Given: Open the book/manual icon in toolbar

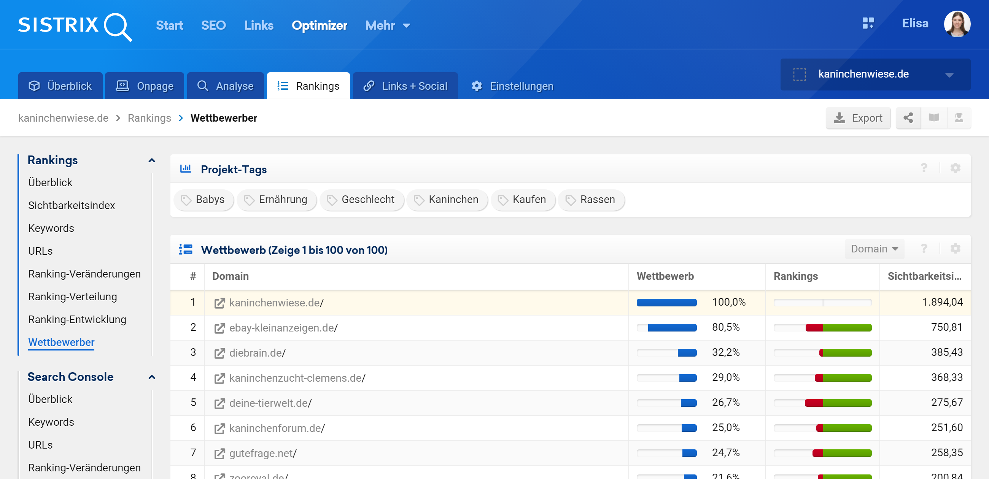Looking at the screenshot, I should (x=934, y=118).
